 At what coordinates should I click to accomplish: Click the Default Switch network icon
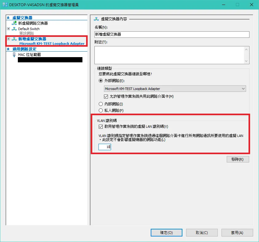click(14, 29)
